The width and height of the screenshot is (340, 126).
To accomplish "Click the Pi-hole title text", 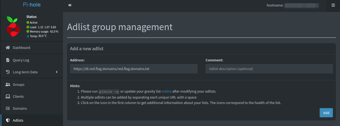I will (x=32, y=5).
